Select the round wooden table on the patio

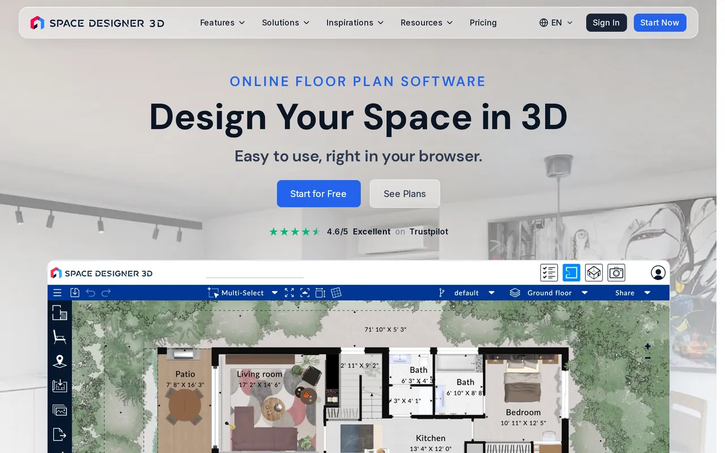pos(185,405)
